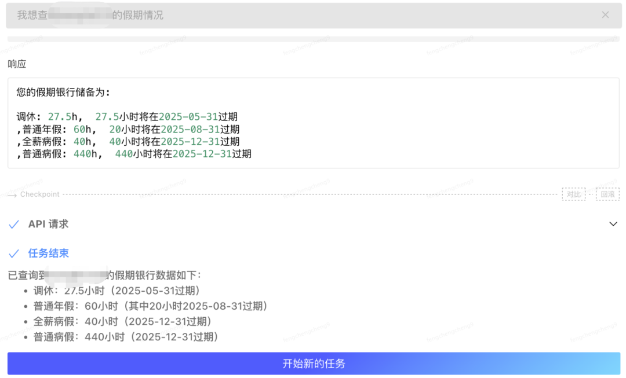Click the 调休 27.5h line in response box
Viewport: 626px width, 378px height.
(x=127, y=117)
